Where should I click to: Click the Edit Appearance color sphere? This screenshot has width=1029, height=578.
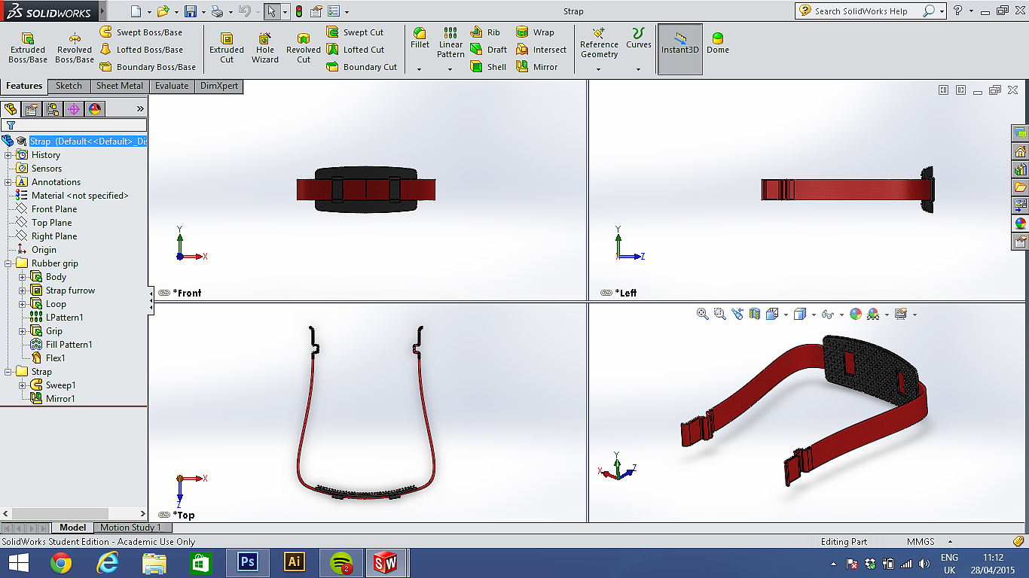(x=855, y=315)
